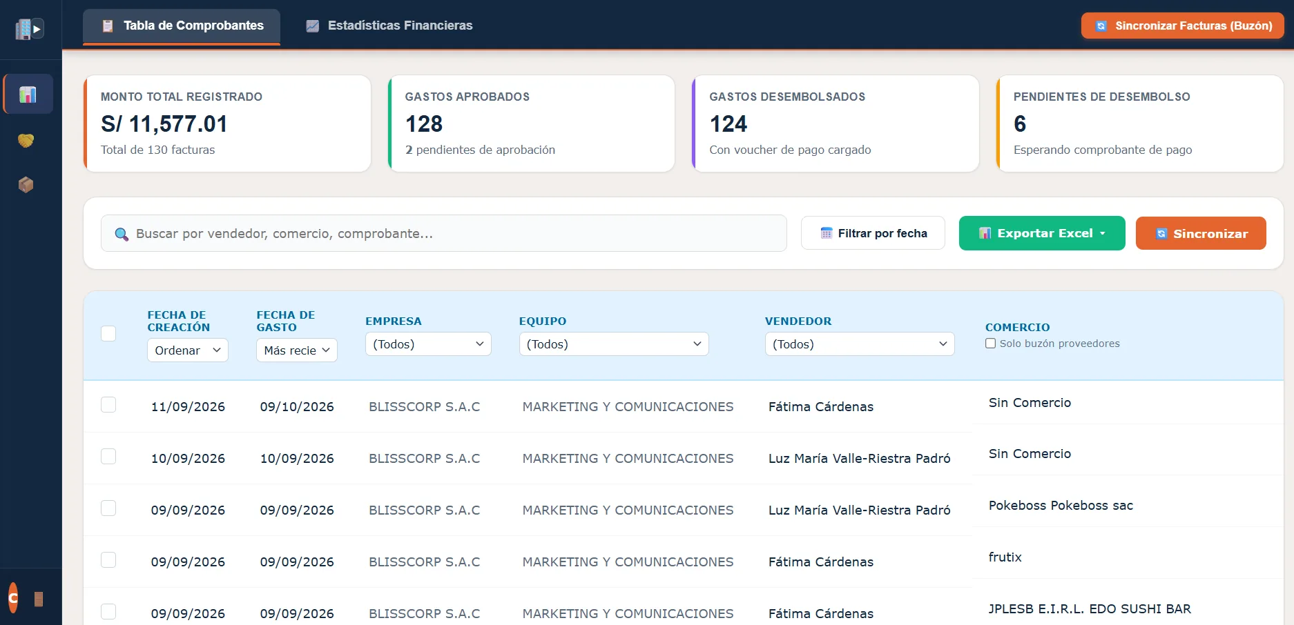Click BLISSCORP S.A.C in the first row
This screenshot has width=1294, height=625.
point(424,407)
